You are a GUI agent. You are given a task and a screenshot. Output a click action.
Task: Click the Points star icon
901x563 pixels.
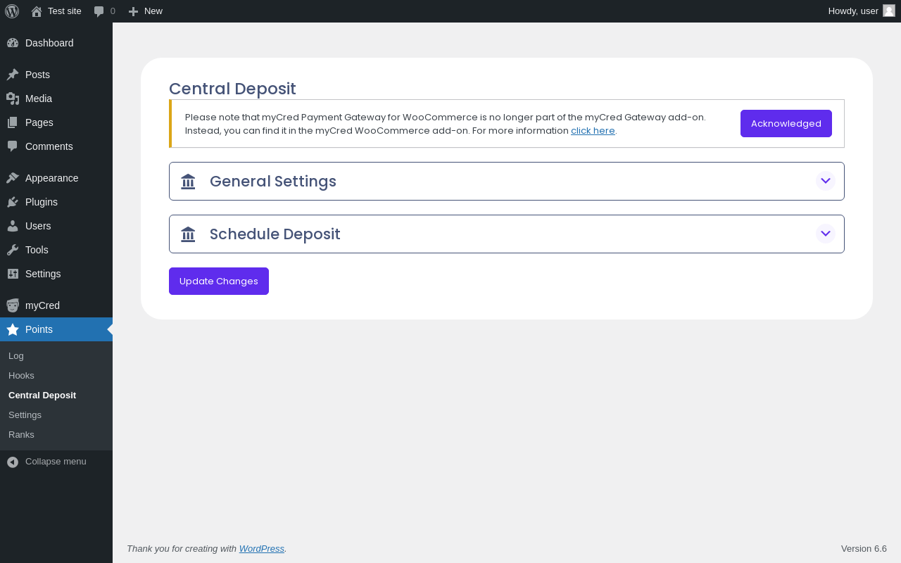coord(13,329)
